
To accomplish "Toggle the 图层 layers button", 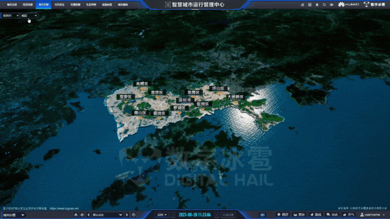I will pos(283,215).
